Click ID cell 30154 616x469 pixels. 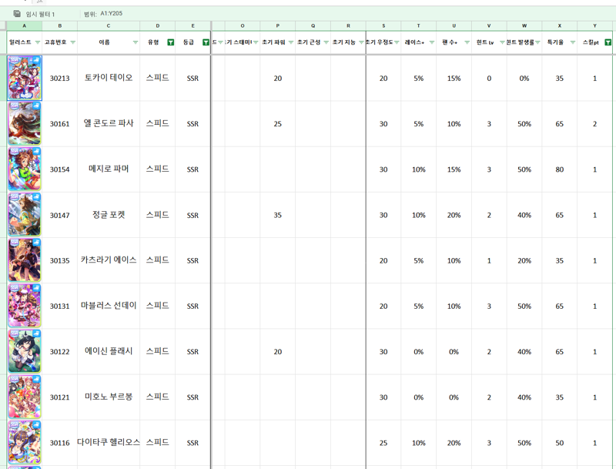point(60,169)
